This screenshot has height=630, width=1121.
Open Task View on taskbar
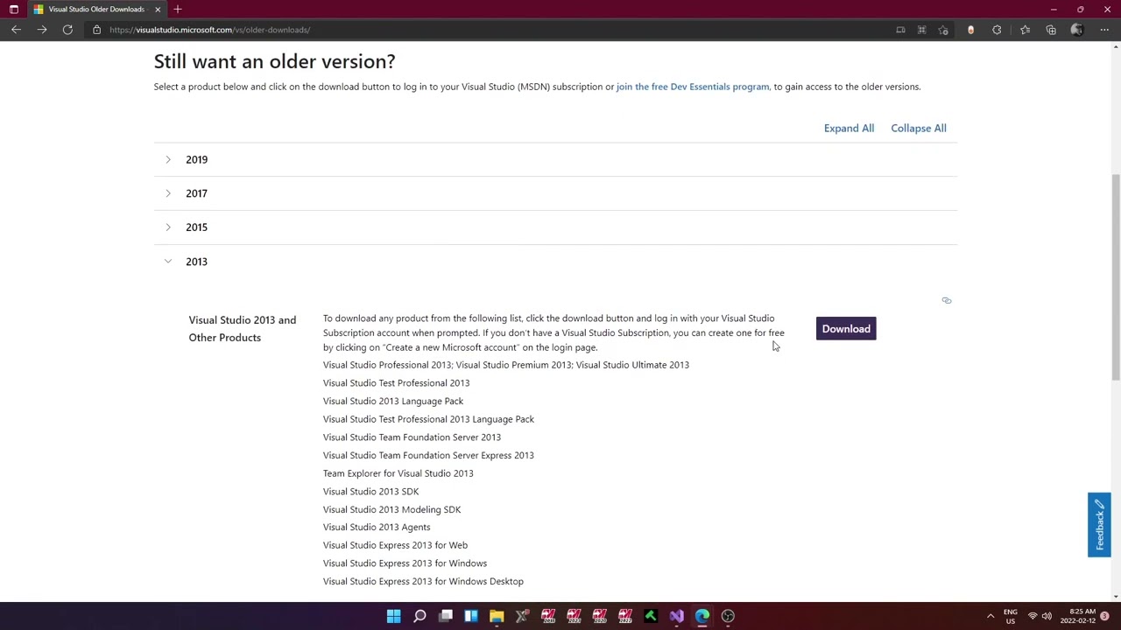point(446,616)
